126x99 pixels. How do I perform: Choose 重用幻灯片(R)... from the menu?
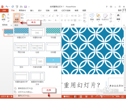tap(37, 96)
